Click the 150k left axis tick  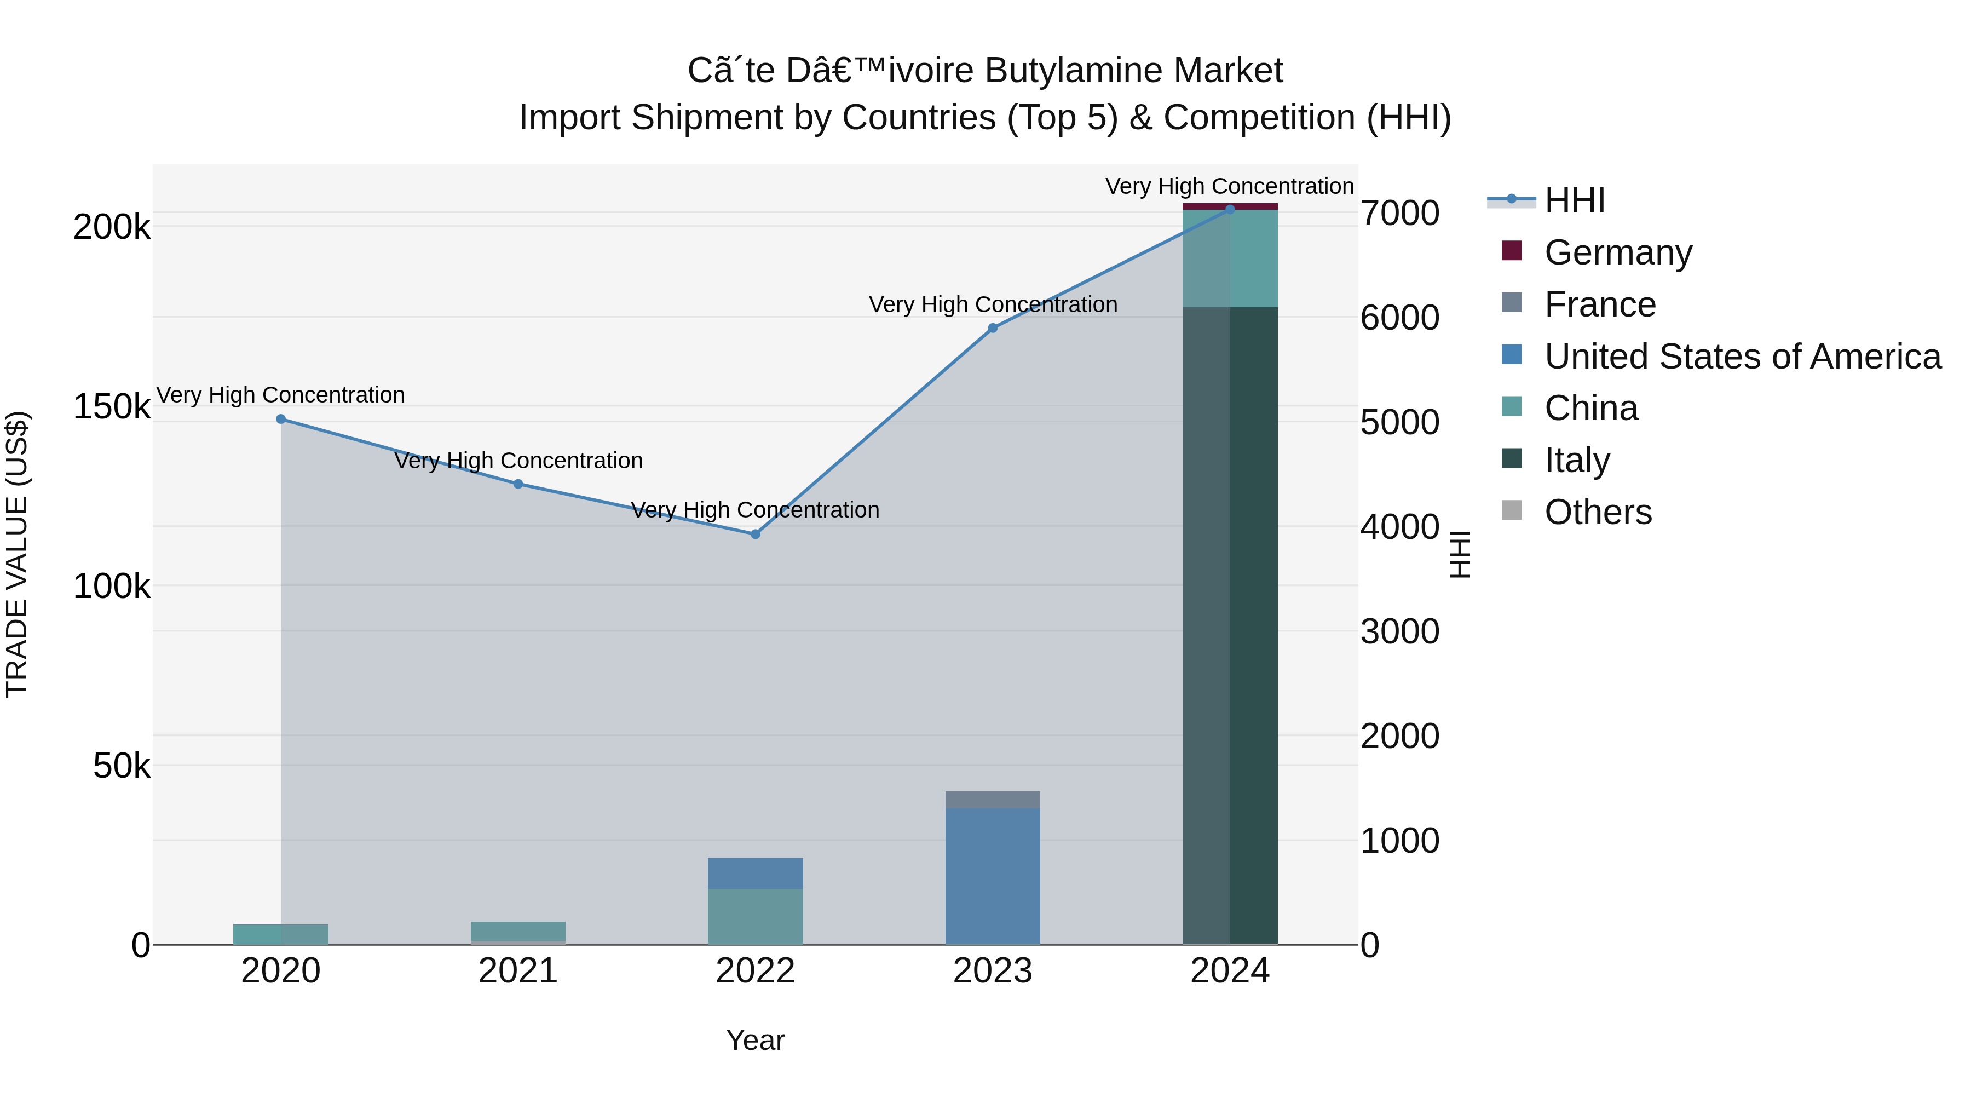(112, 406)
